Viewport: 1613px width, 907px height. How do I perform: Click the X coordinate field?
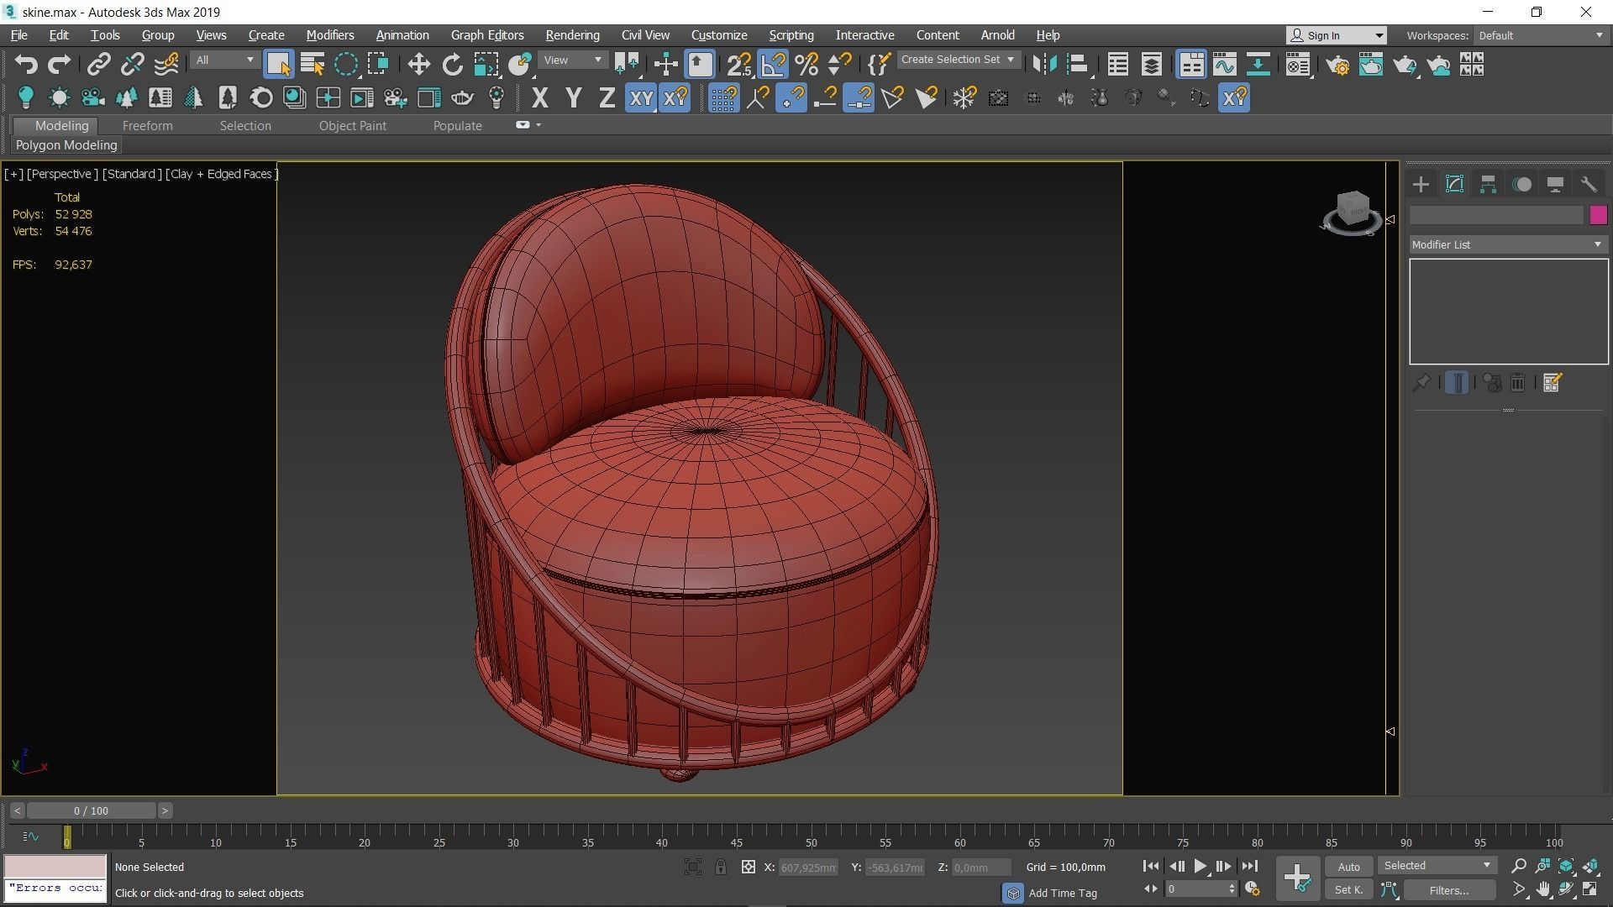[x=807, y=868]
